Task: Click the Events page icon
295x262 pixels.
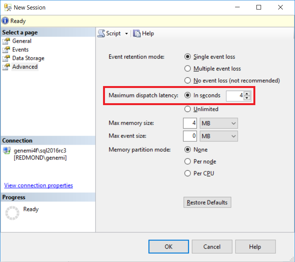Action: [x=6, y=50]
